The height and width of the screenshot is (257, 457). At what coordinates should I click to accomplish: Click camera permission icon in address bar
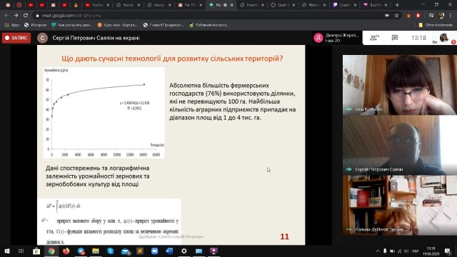(387, 15)
